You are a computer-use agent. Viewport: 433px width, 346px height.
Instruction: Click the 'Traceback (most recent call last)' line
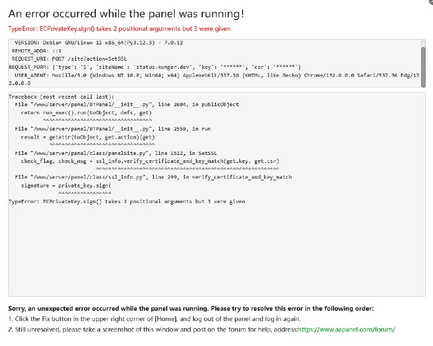click(61, 97)
